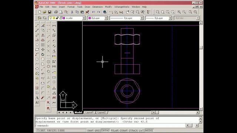Open the XchangeWorks menu
The image size is (237, 133).
122,7
